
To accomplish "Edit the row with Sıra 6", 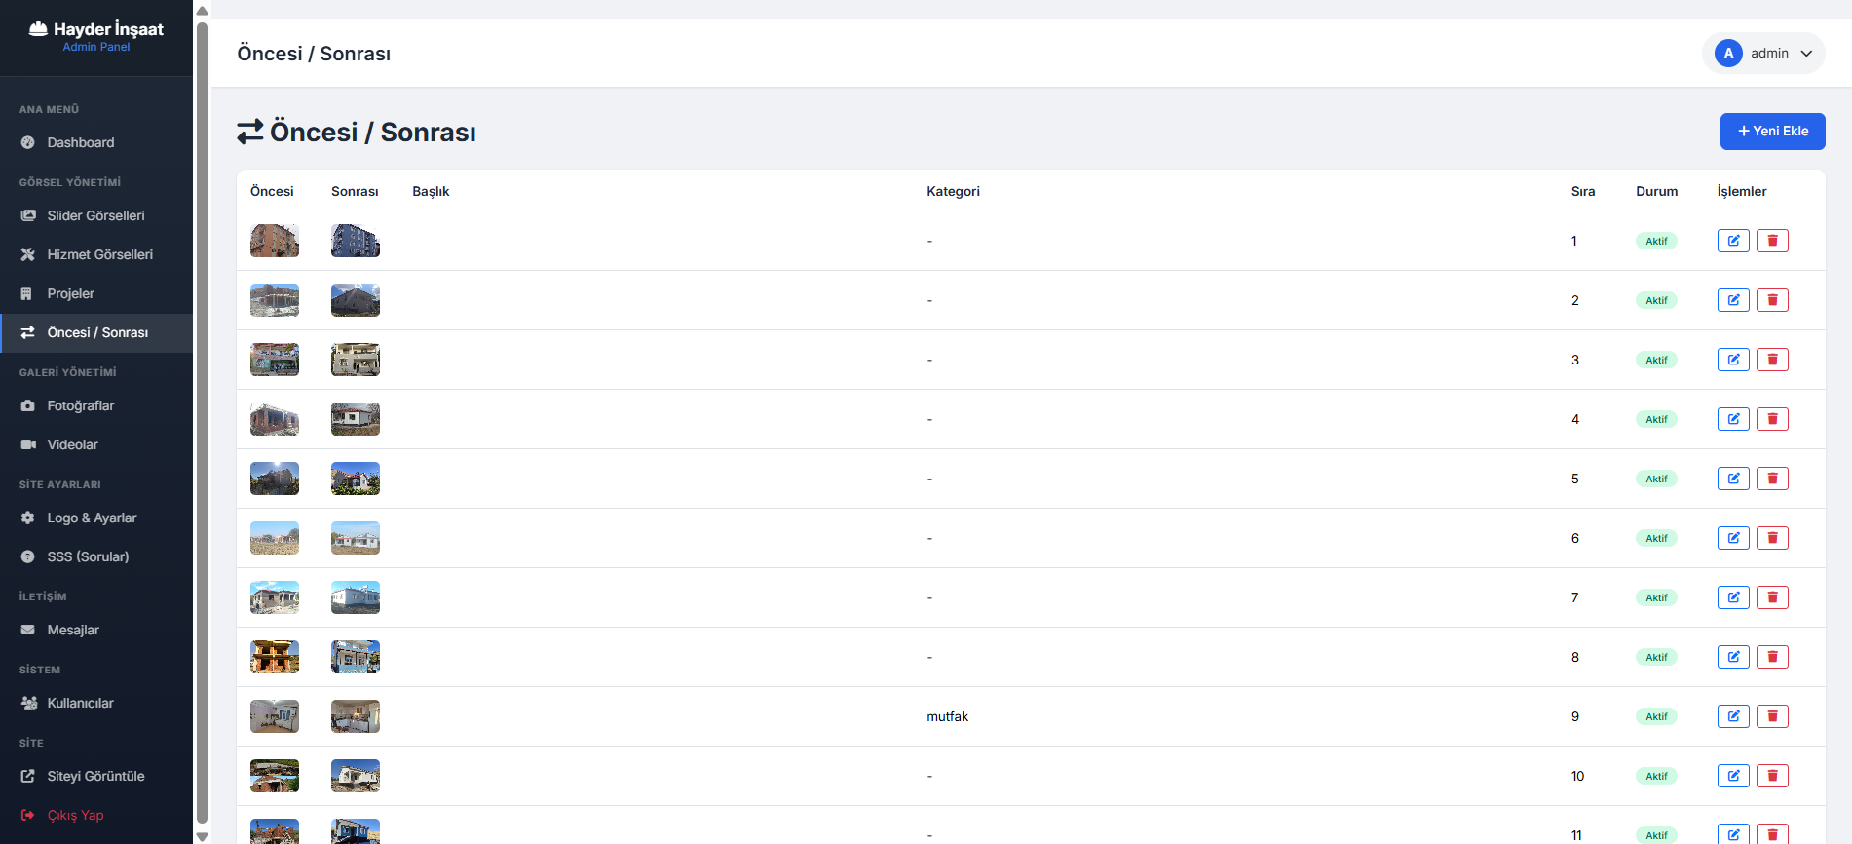I will point(1733,538).
